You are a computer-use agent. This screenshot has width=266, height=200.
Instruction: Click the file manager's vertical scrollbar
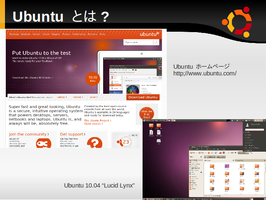265,179
